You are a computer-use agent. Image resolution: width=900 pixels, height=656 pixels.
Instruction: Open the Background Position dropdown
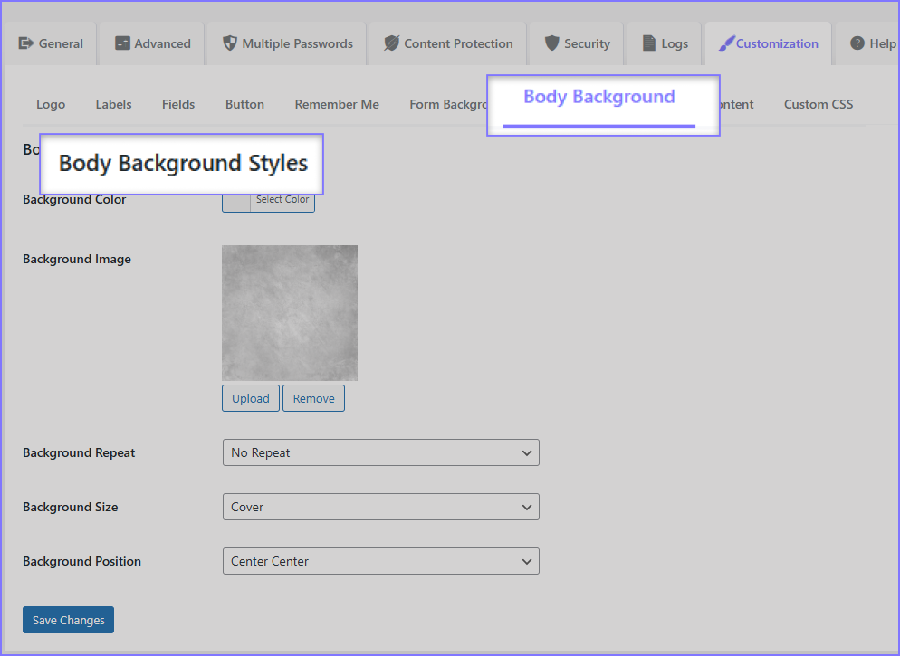point(380,561)
